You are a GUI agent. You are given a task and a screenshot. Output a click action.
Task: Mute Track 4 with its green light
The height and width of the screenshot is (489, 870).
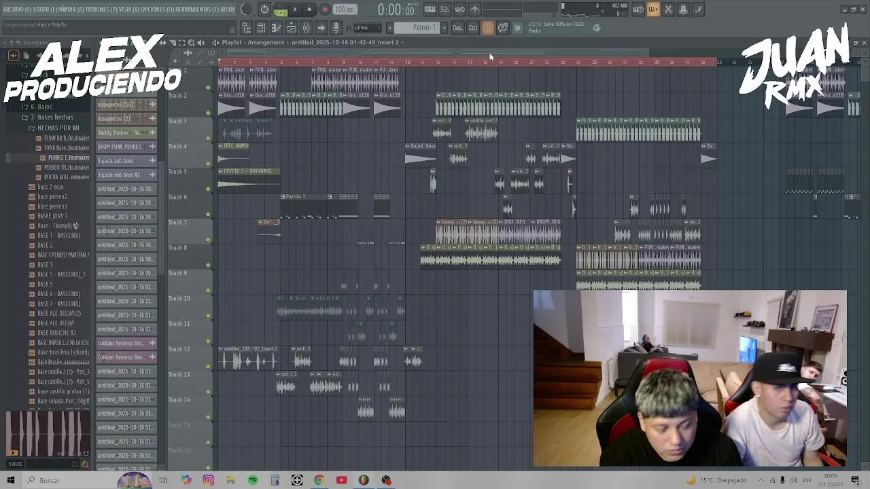pyautogui.click(x=208, y=164)
